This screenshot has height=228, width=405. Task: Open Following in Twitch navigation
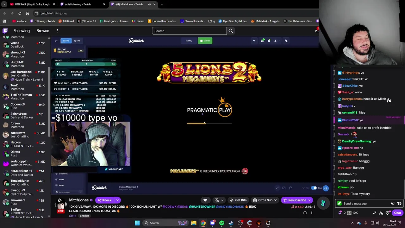[x=22, y=31]
